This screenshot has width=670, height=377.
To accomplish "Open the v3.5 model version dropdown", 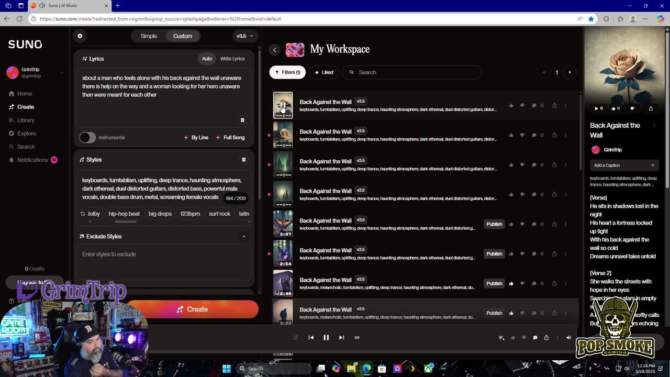I will [244, 36].
